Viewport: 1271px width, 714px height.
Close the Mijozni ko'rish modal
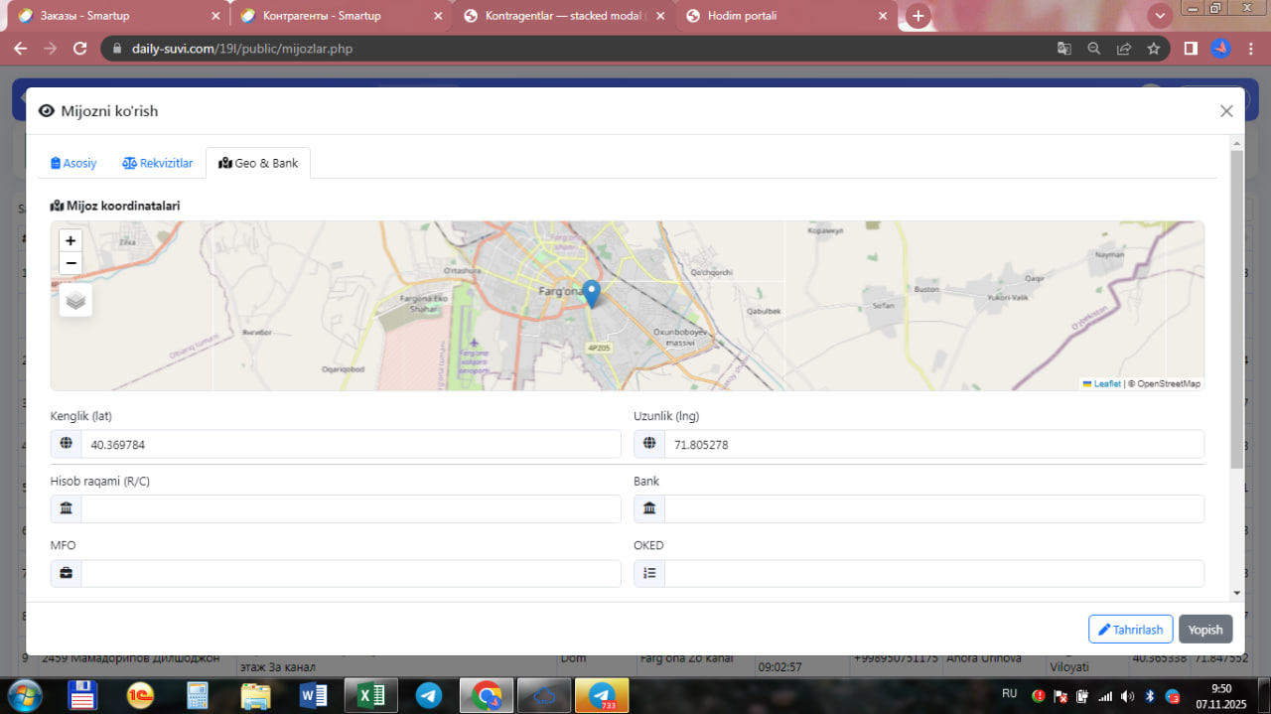point(1226,111)
